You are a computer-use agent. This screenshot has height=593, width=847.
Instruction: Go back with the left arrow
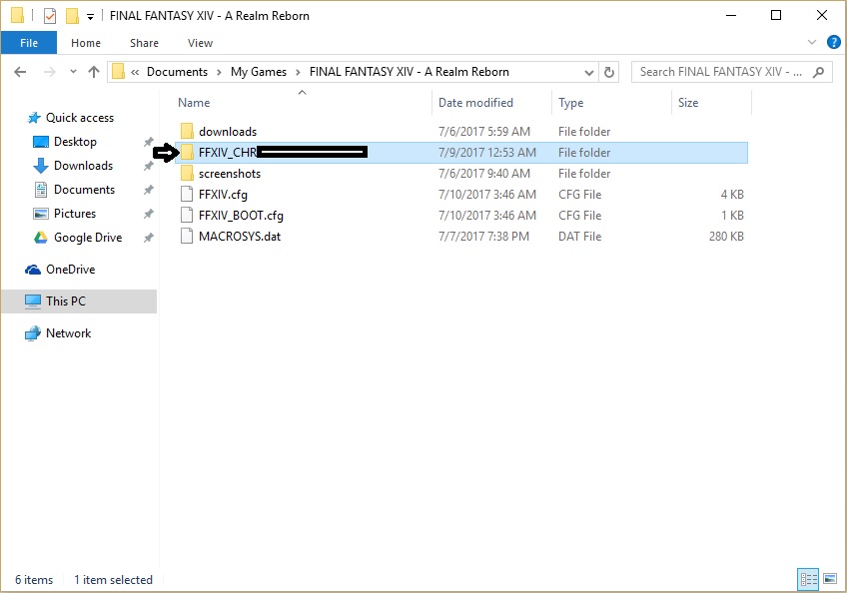pyautogui.click(x=20, y=72)
